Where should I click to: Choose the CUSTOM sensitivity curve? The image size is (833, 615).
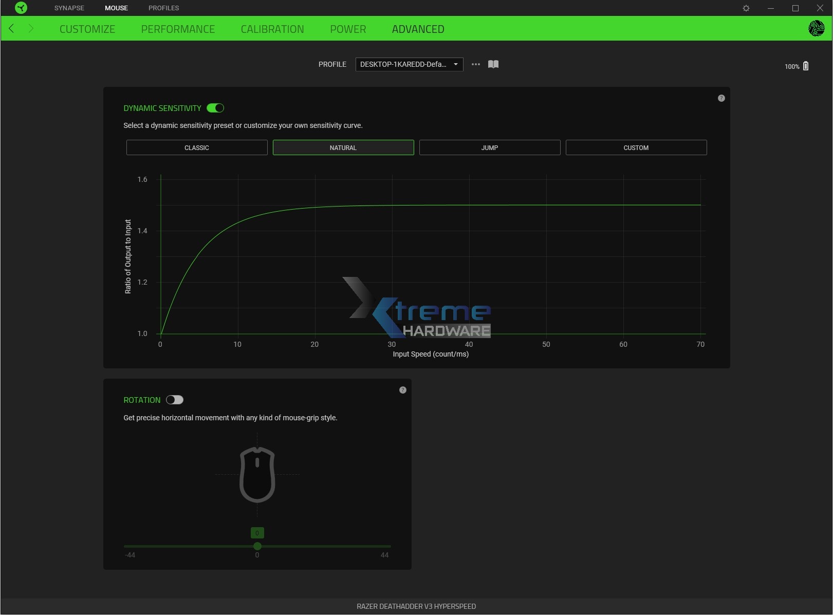coord(636,147)
